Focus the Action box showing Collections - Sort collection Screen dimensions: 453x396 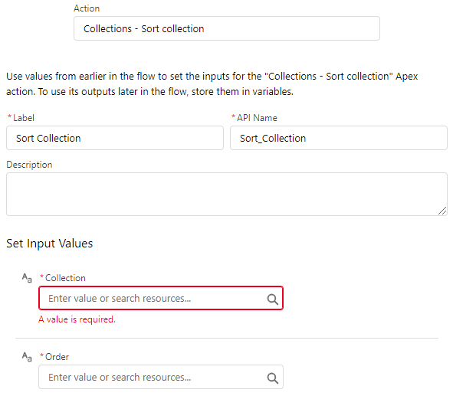click(x=227, y=28)
